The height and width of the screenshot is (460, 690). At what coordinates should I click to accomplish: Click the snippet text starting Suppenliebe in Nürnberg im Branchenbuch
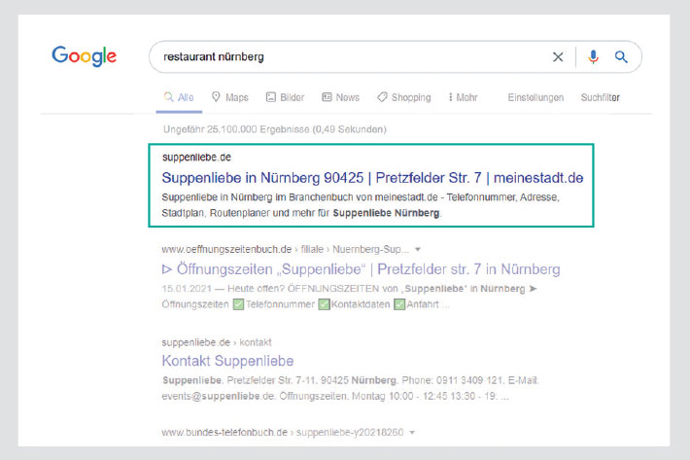click(x=361, y=205)
